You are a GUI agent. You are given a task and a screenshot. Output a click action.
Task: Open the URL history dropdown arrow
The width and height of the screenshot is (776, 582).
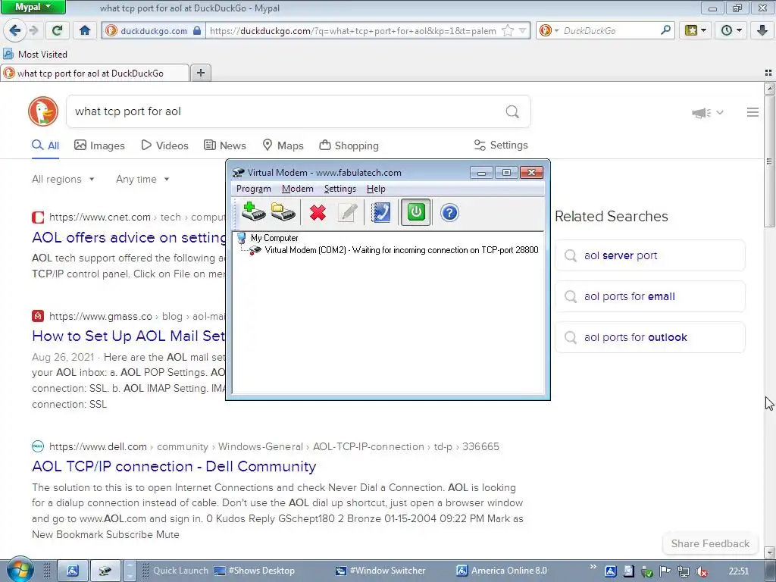523,30
